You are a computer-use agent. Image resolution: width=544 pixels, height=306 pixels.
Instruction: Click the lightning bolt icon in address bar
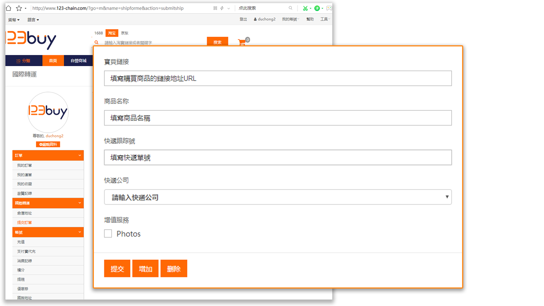(222, 8)
